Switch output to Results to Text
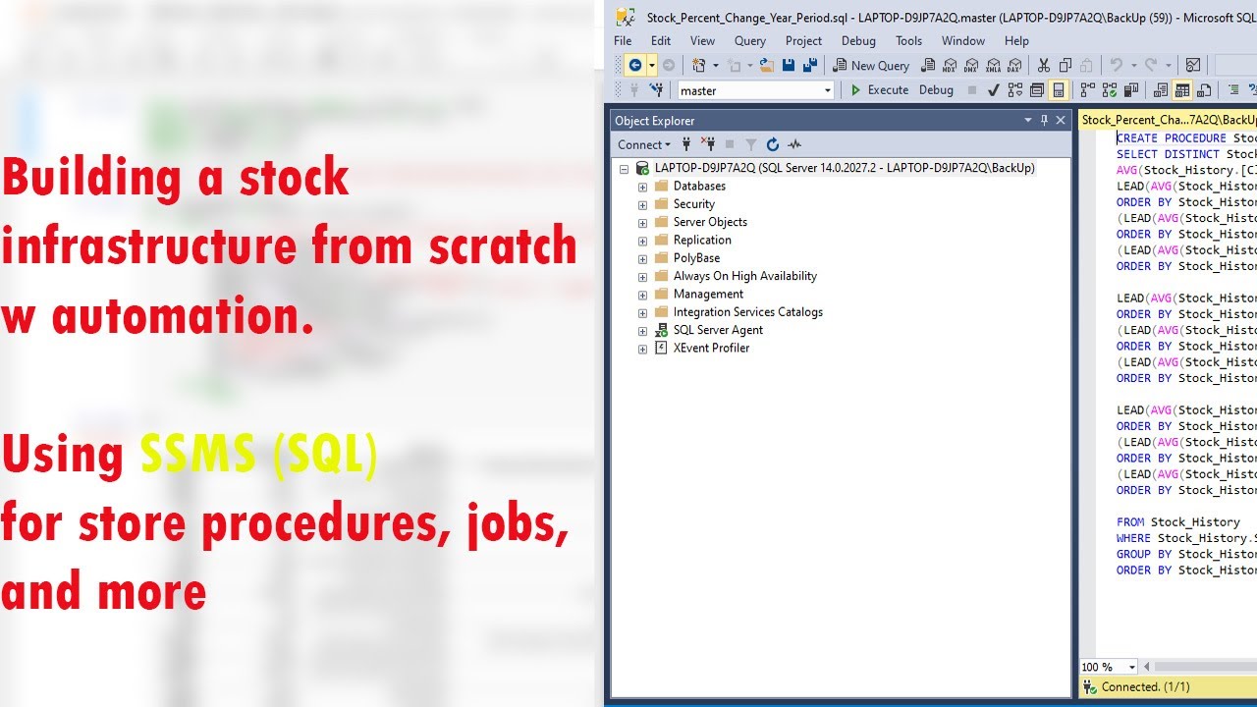 pos(1161,90)
